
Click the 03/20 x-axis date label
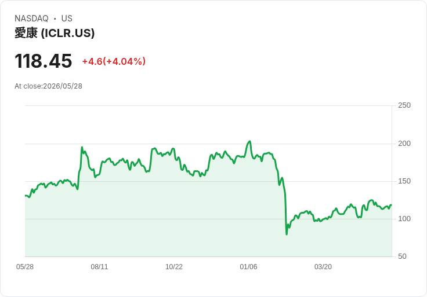tap(323, 266)
